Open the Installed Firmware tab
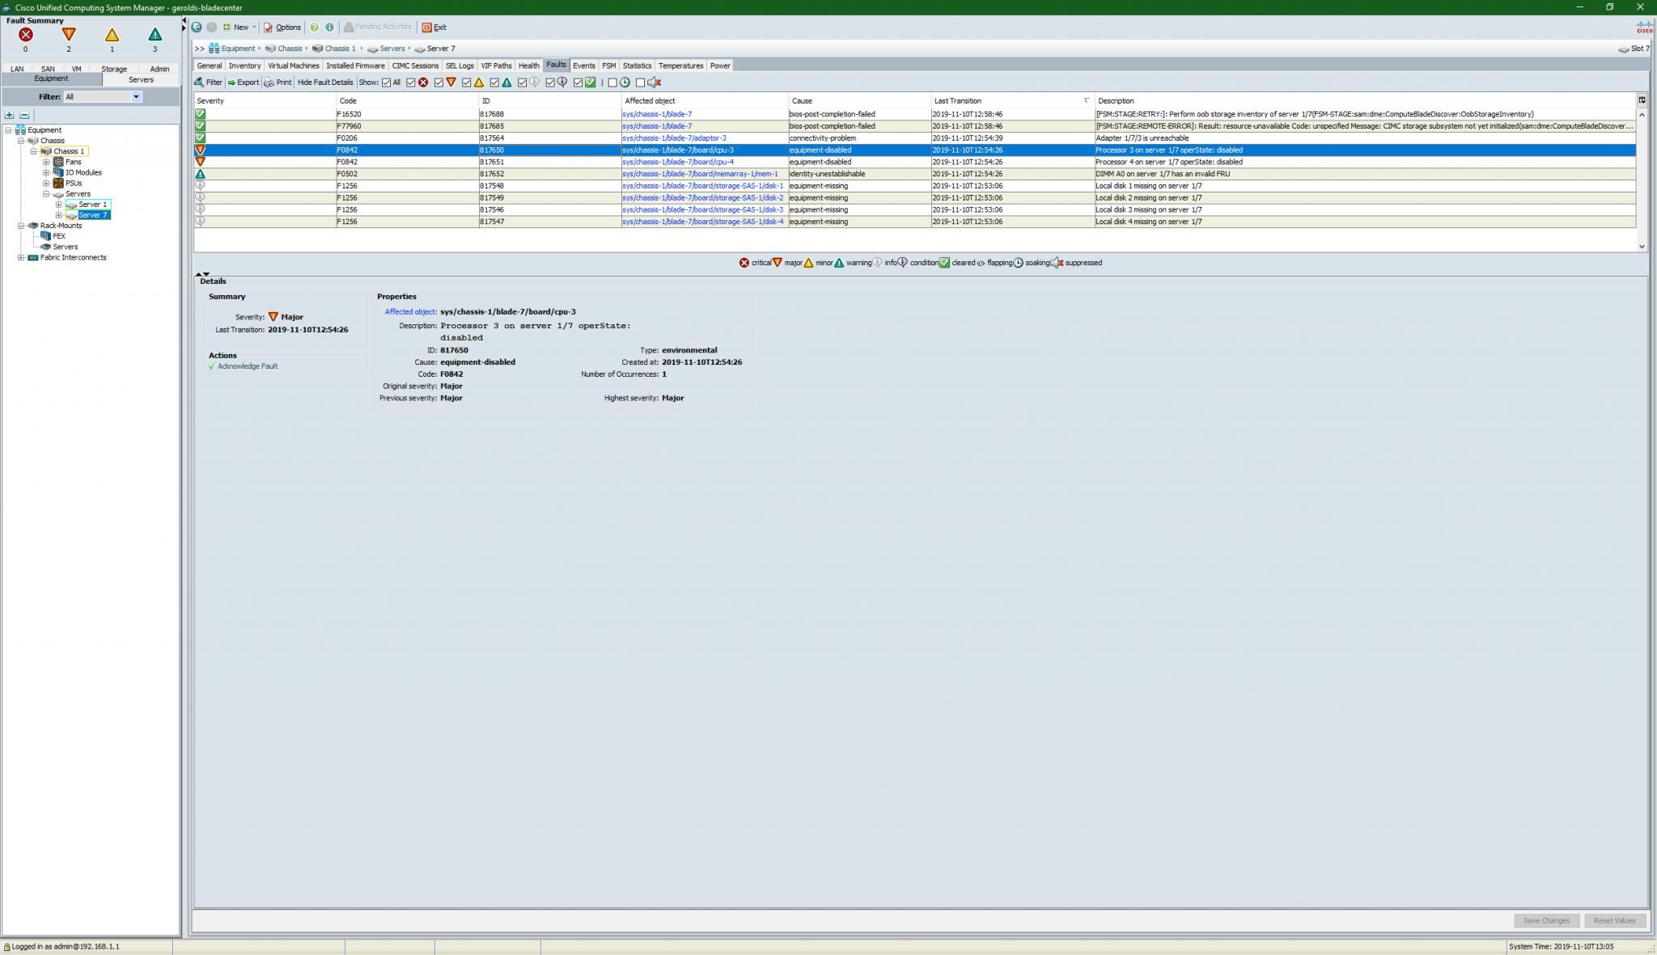The image size is (1657, 955). 355,65
